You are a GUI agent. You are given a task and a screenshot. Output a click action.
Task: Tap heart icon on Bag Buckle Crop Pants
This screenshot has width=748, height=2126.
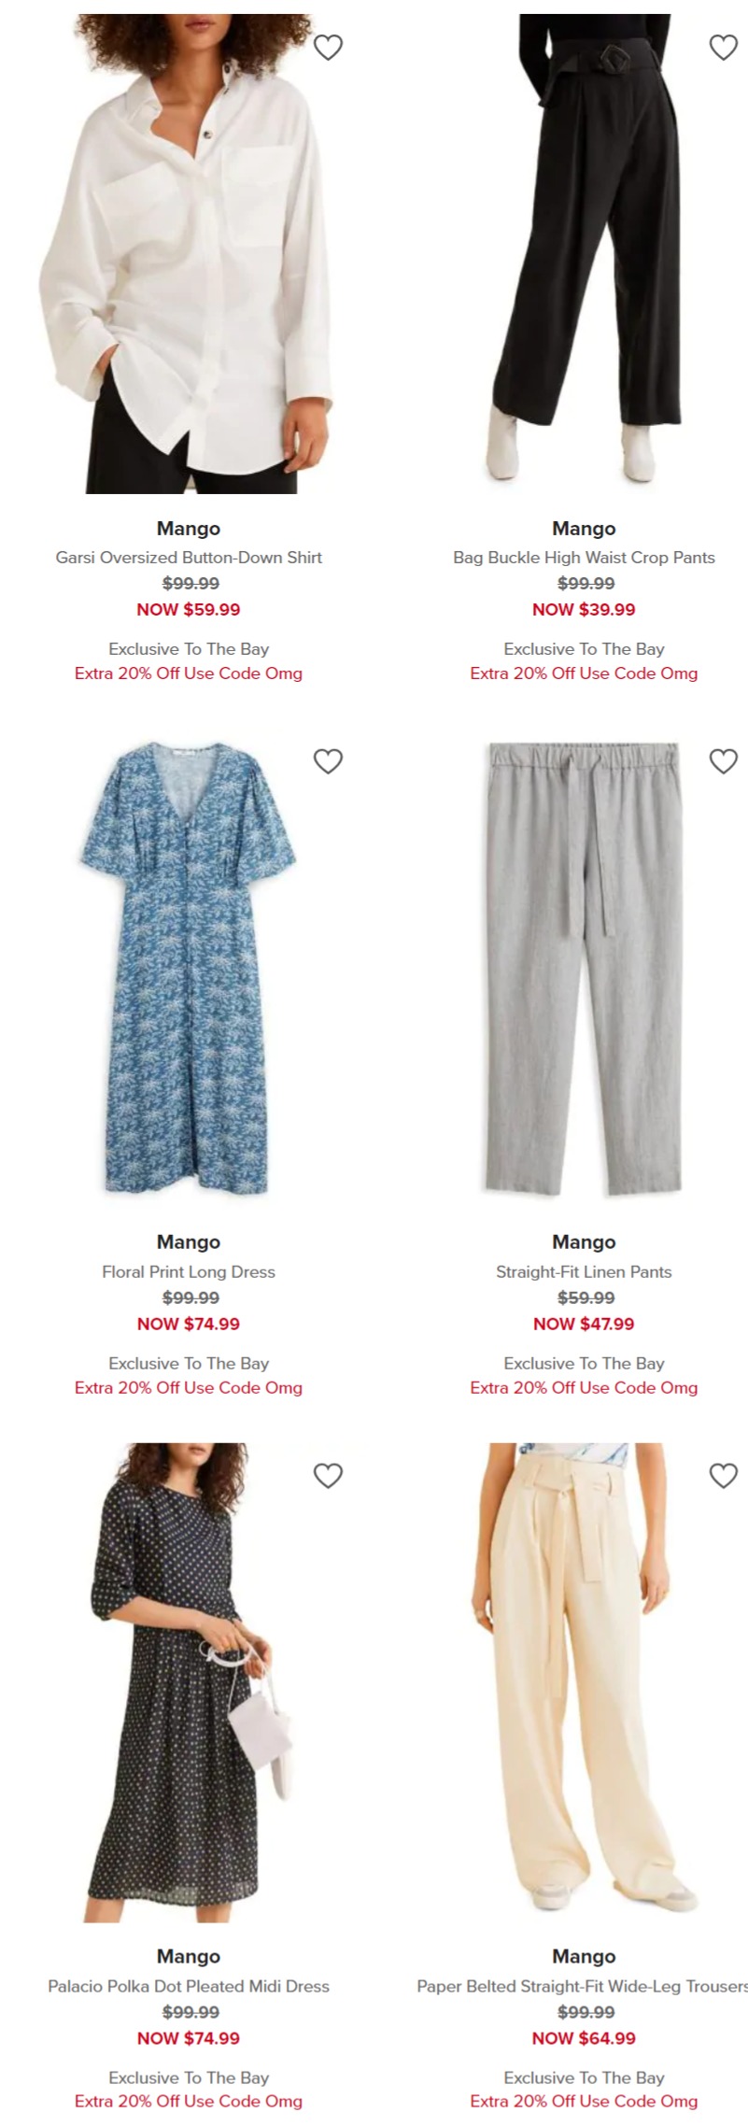pyautogui.click(x=724, y=47)
